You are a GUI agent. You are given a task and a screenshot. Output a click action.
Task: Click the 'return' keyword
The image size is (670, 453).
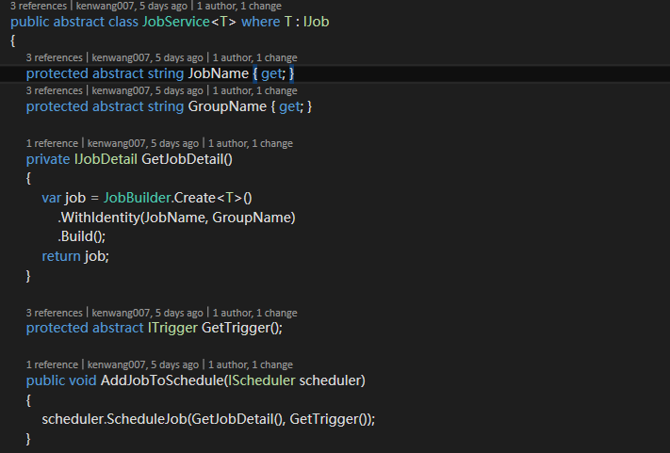(x=61, y=256)
